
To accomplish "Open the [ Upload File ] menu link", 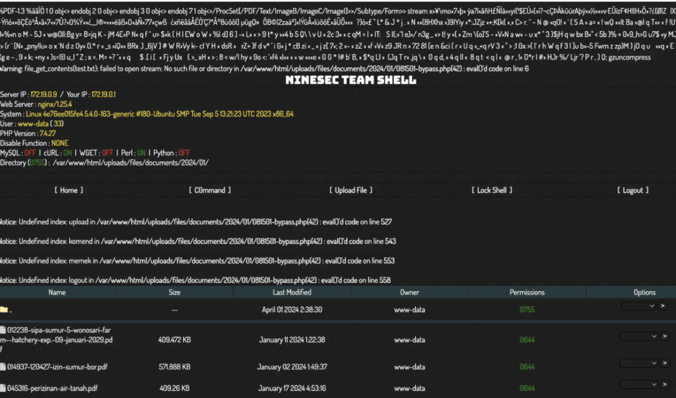I will point(351,190).
